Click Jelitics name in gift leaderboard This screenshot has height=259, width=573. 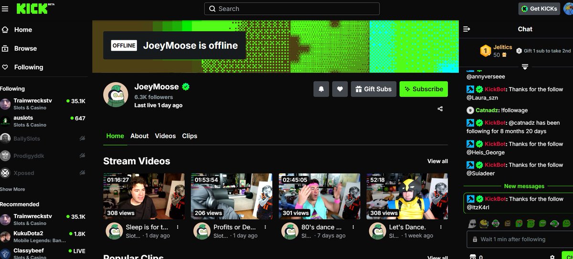[x=503, y=47]
